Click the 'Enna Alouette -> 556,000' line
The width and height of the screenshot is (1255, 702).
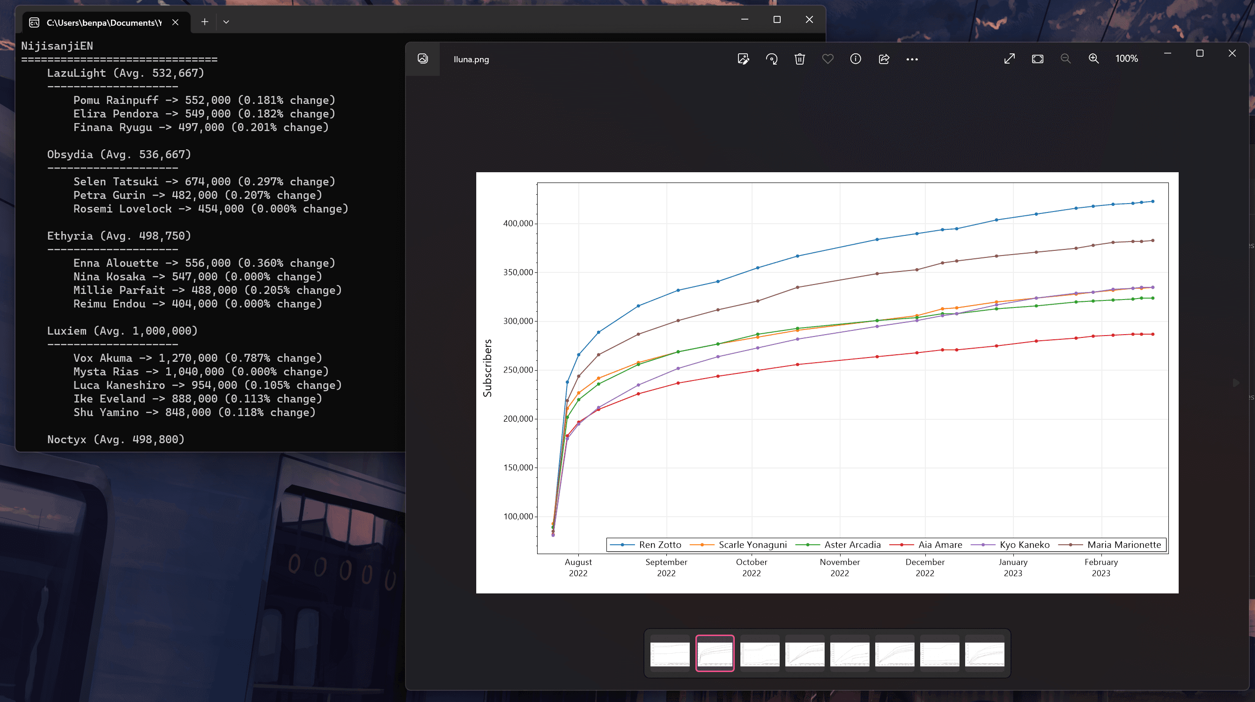204,263
